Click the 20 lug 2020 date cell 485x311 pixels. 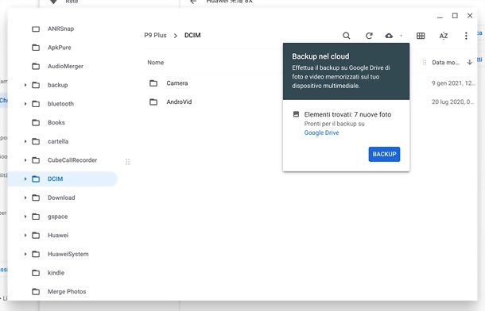[452, 102]
